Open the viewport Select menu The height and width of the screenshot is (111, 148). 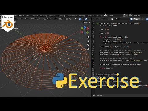click(x=27, y=19)
